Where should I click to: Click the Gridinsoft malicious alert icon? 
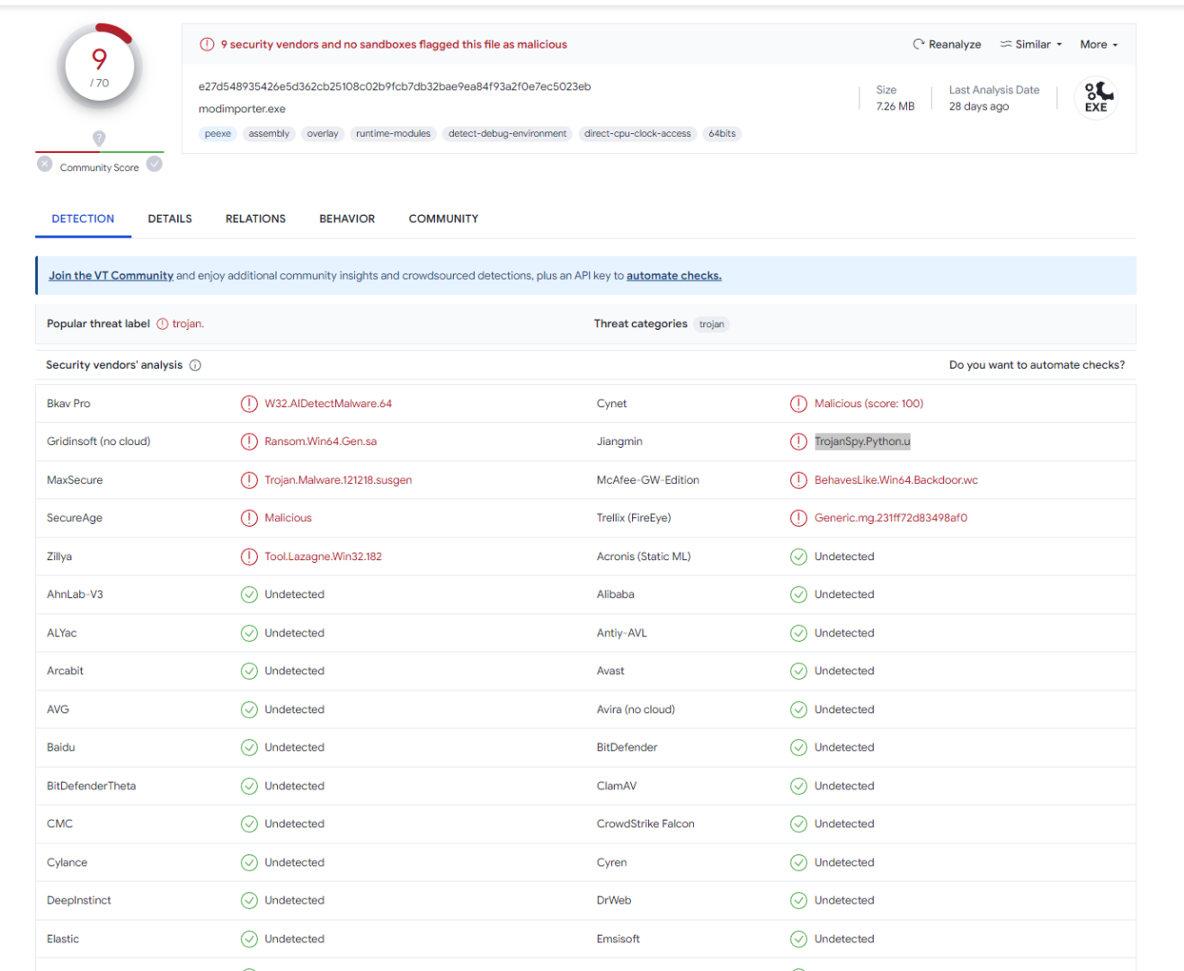249,441
